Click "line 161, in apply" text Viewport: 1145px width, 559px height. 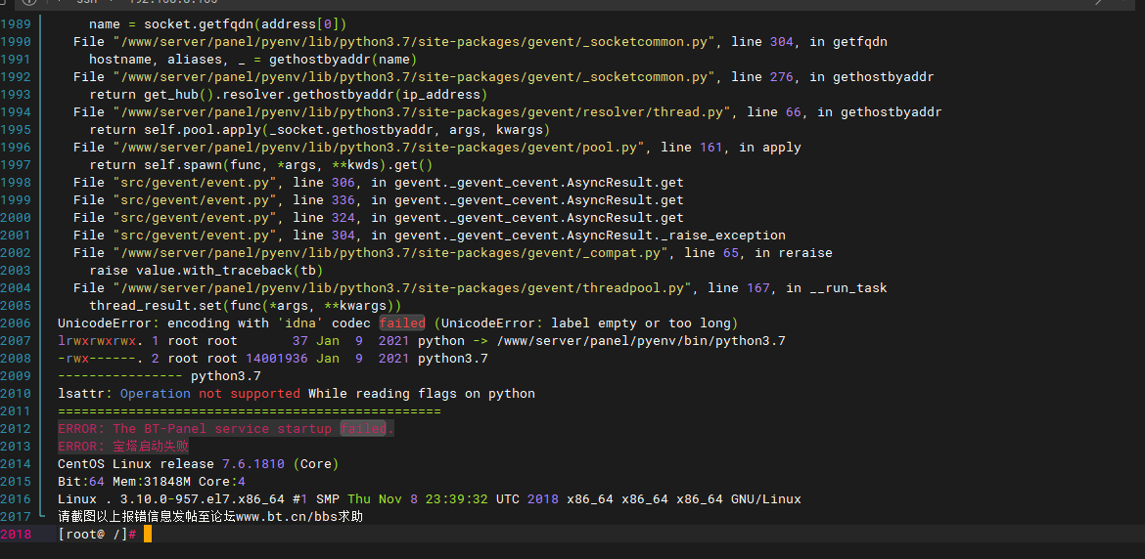pyautogui.click(x=731, y=148)
